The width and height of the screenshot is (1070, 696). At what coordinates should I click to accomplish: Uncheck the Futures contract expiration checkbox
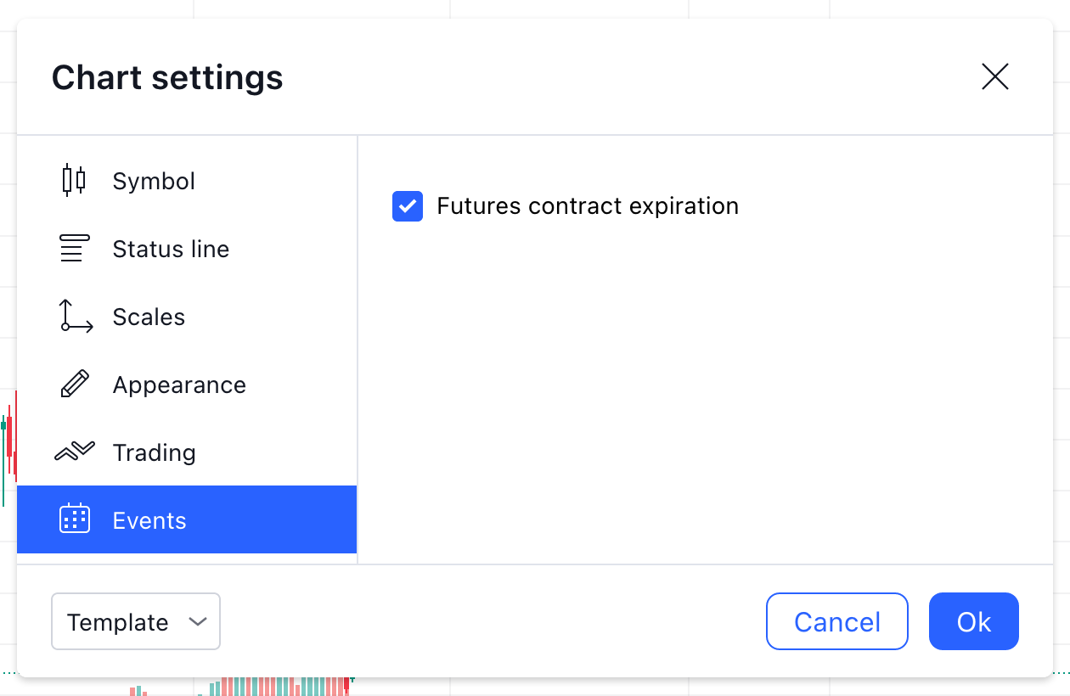coord(408,206)
